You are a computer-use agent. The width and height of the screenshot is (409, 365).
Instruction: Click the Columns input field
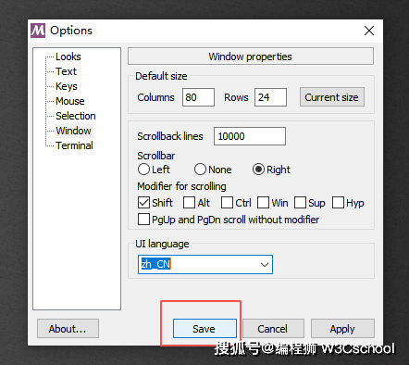[198, 97]
